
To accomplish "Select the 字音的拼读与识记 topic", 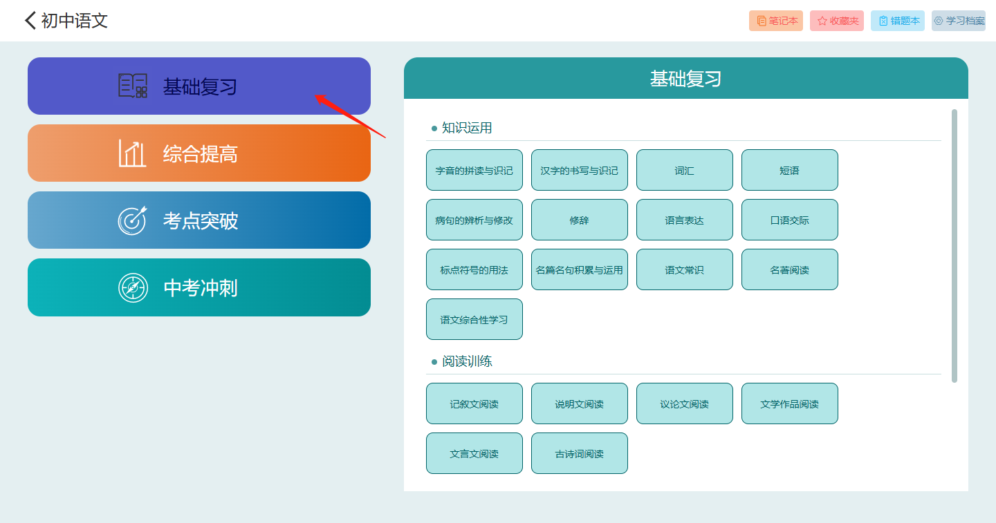I will (x=474, y=170).
